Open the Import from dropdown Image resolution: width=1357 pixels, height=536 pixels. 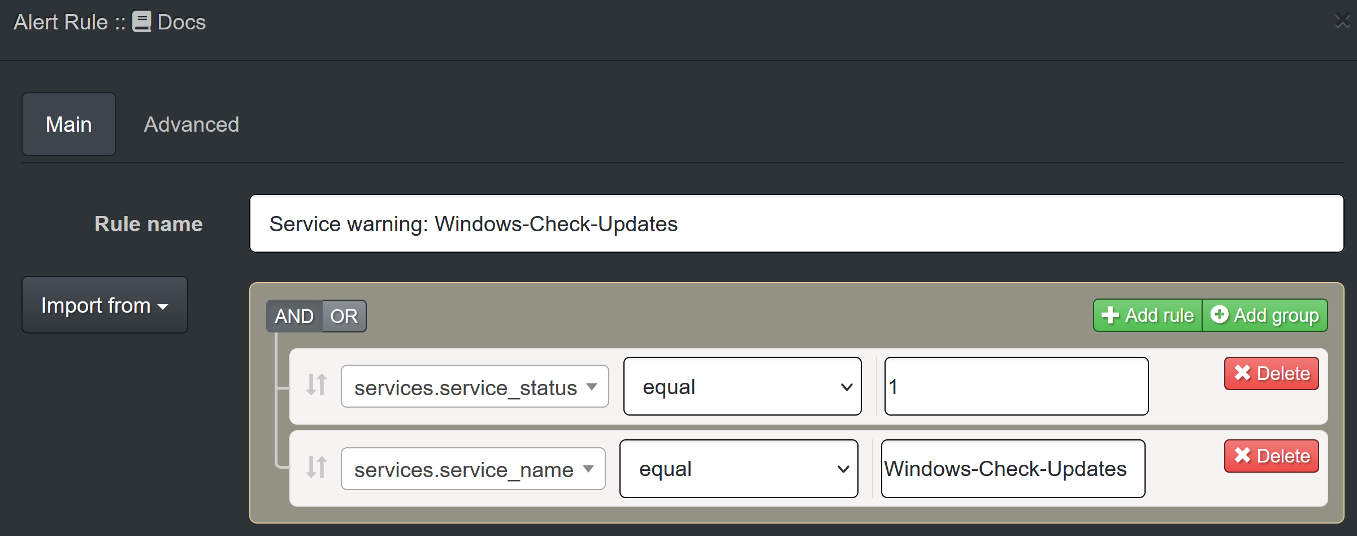tap(105, 305)
